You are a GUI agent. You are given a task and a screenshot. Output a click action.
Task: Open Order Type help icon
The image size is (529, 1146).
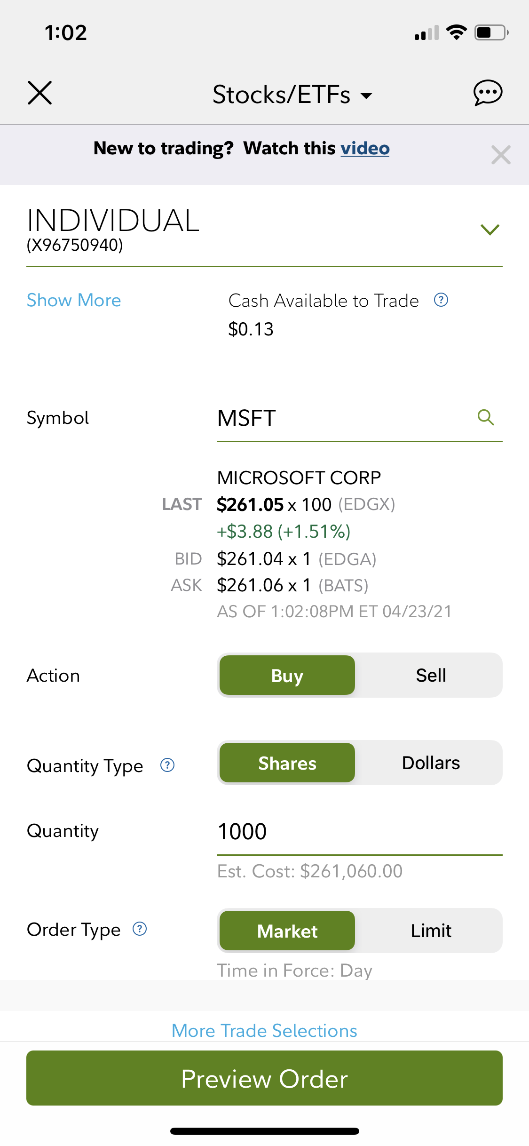[140, 929]
